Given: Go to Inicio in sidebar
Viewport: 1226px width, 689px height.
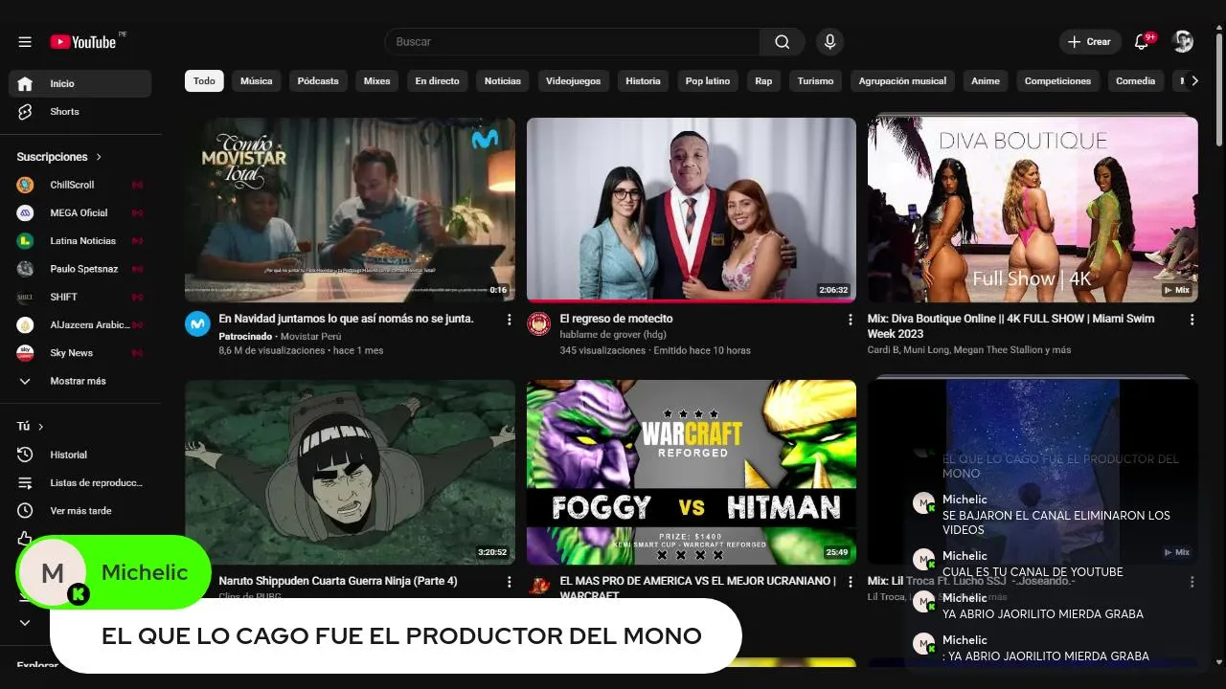Looking at the screenshot, I should (x=80, y=83).
